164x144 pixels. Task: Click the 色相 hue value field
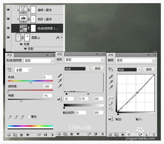(48, 77)
